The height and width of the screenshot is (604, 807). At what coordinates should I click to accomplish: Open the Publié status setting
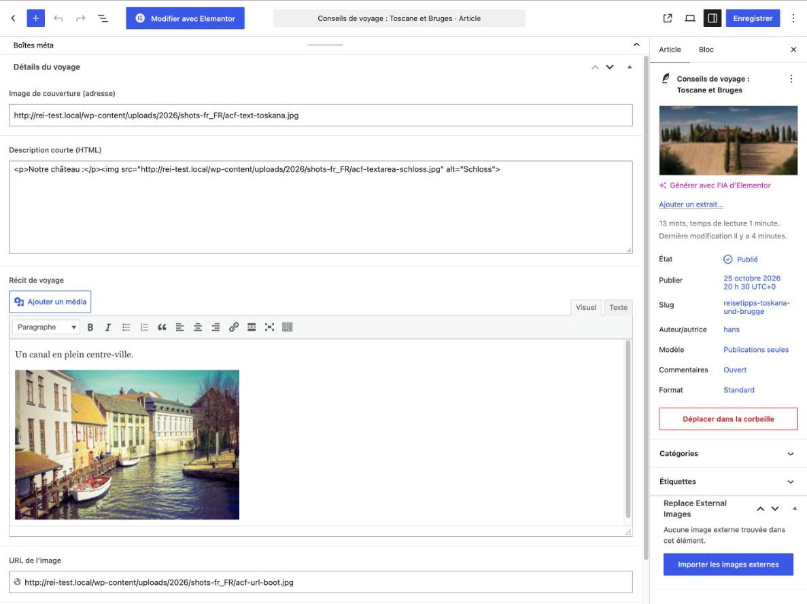pyautogui.click(x=740, y=260)
